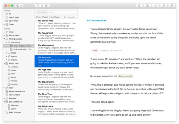
Task: Create a new sheet with compose icon
Action: pyautogui.click(x=46, y=5)
